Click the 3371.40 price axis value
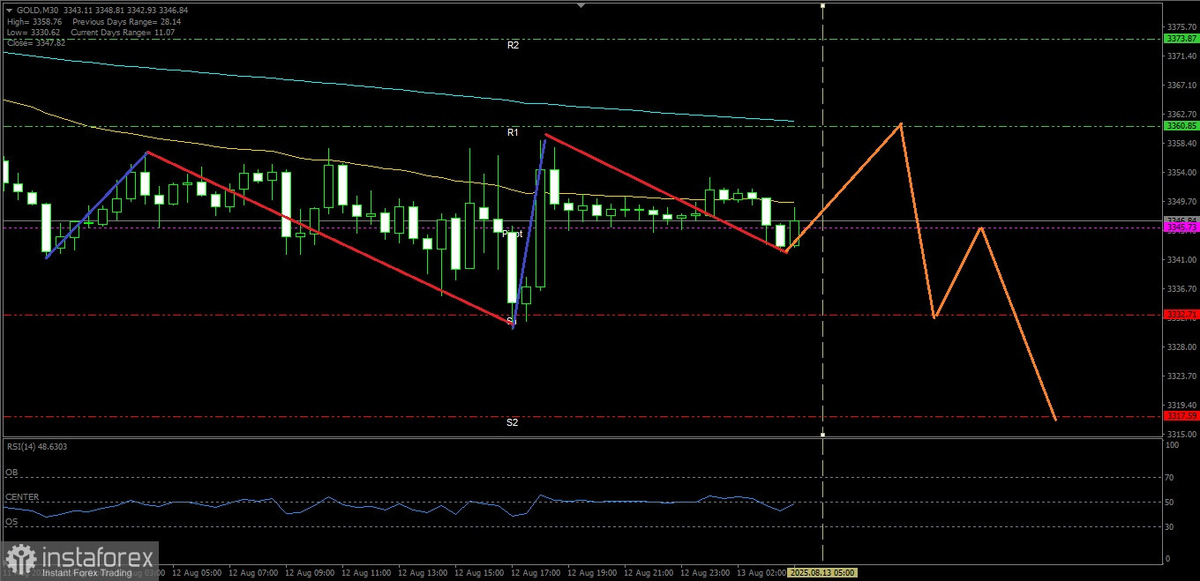1200x581 pixels. tap(1181, 56)
